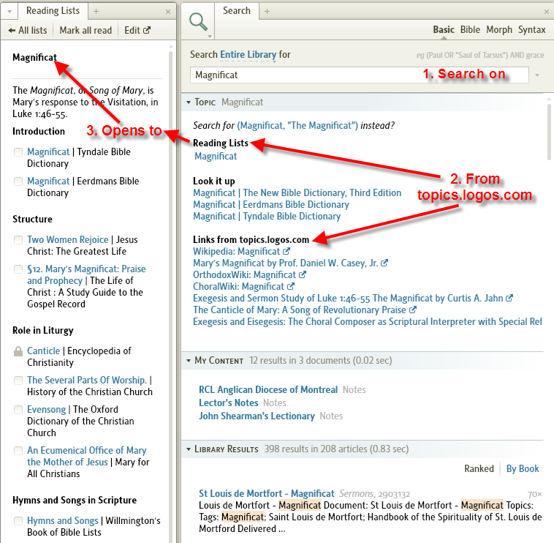Collapse the Library Results section

point(189,449)
